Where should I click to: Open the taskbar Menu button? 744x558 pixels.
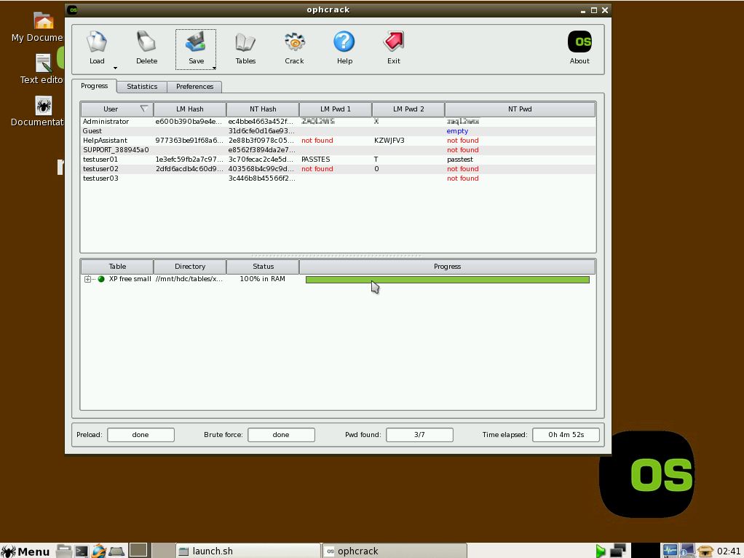pyautogui.click(x=25, y=551)
